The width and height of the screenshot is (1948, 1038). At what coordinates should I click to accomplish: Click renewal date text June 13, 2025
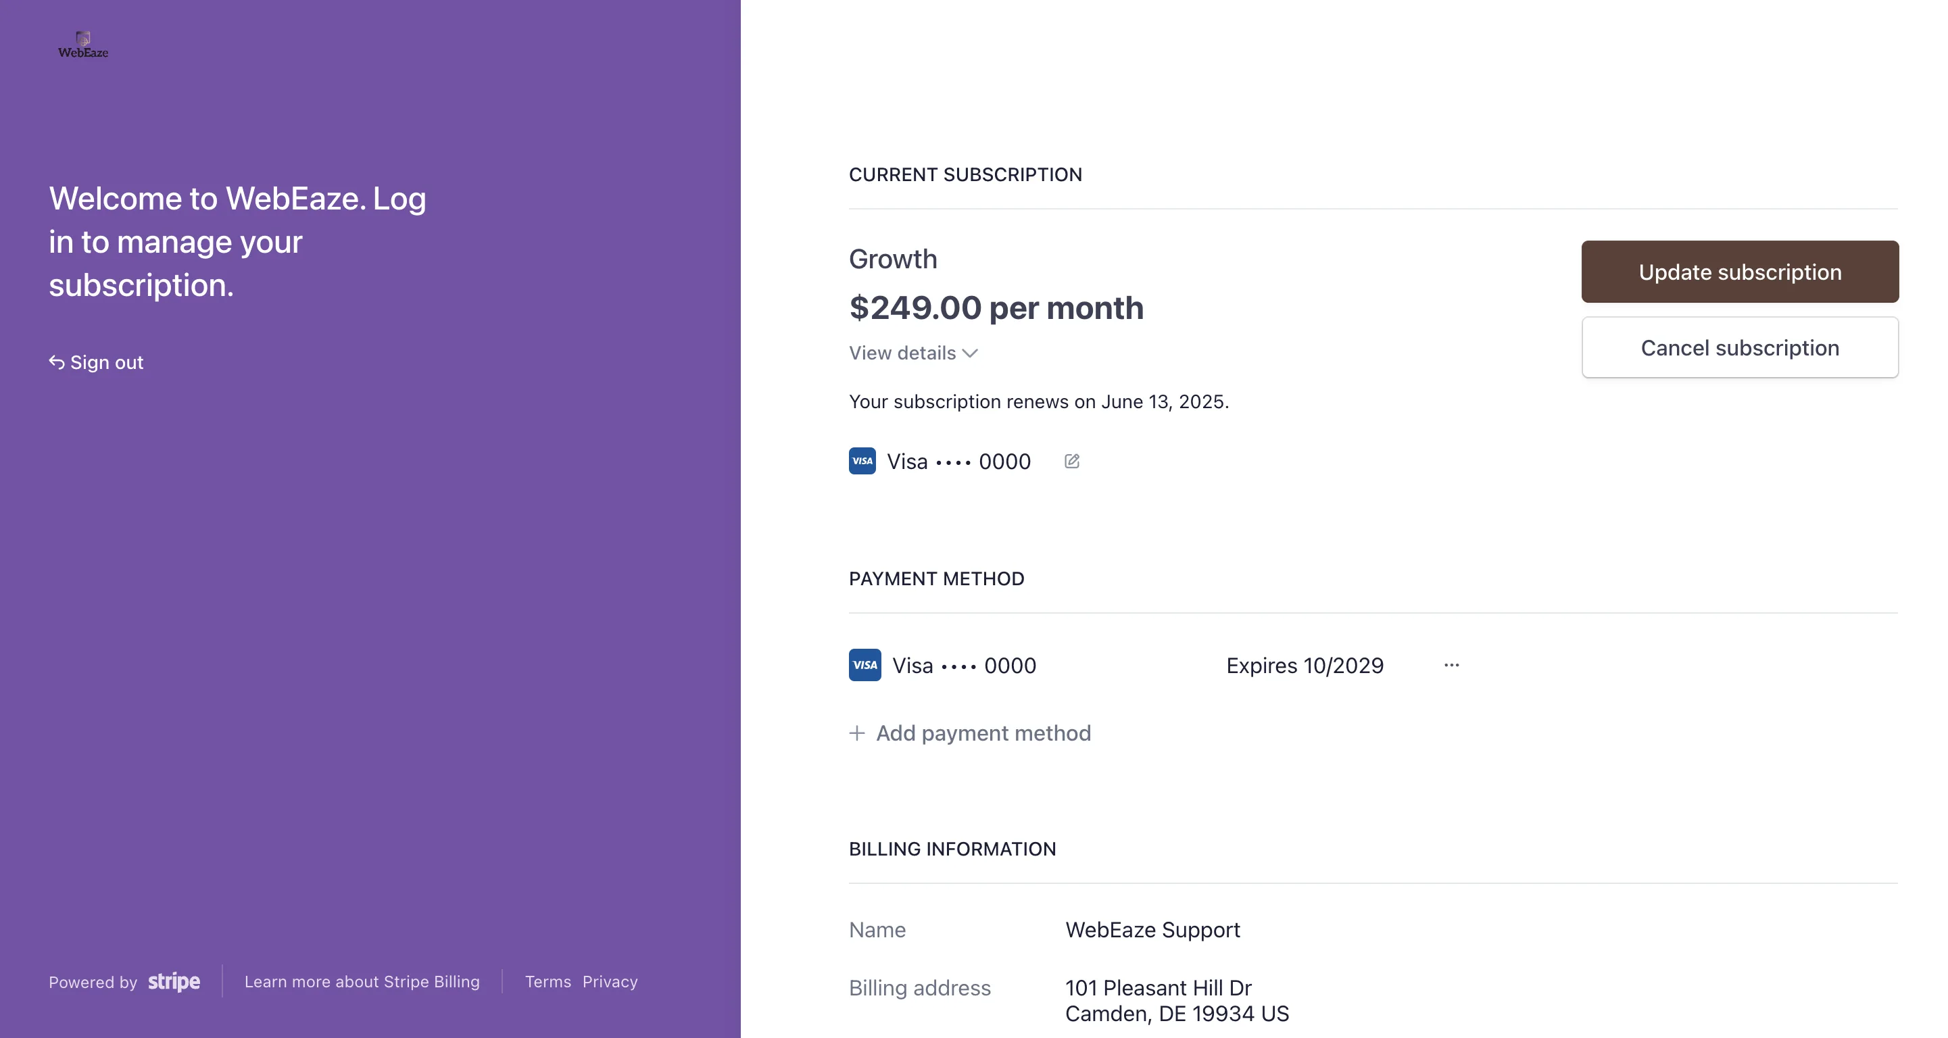click(1163, 401)
